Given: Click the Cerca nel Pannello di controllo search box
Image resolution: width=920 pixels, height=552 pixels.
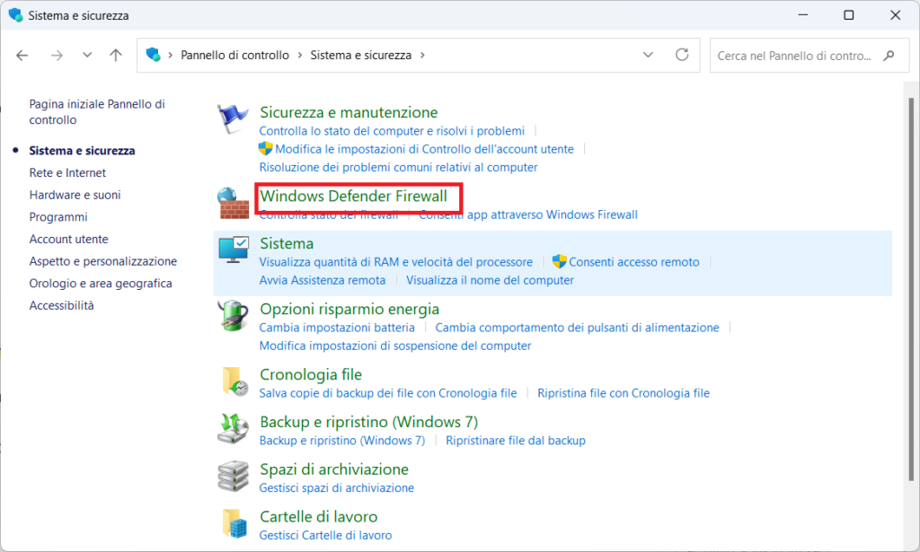Looking at the screenshot, I should coord(798,55).
